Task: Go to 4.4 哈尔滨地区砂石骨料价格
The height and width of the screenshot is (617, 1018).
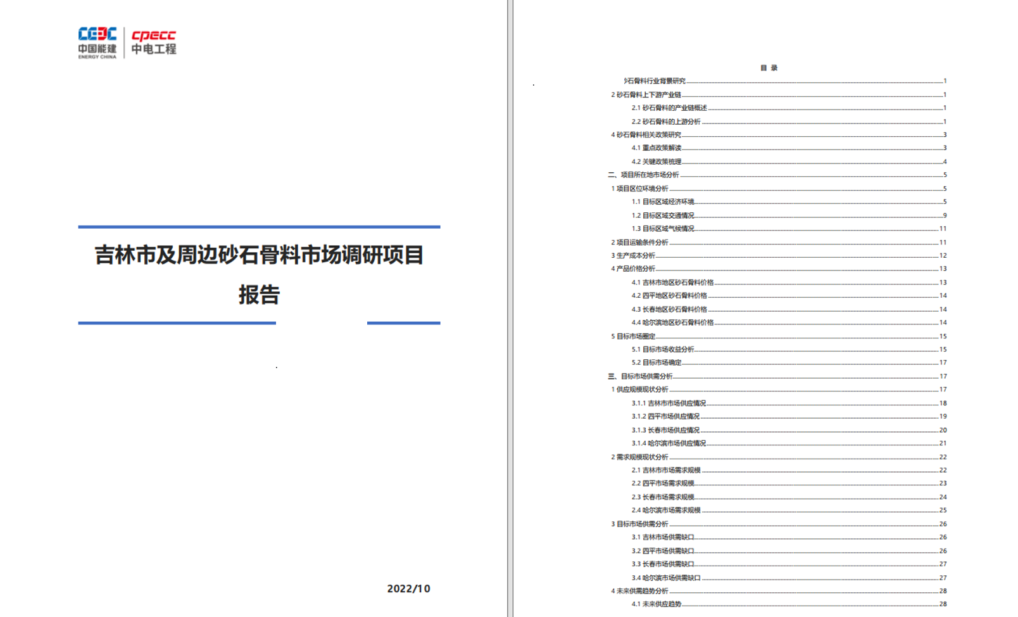Action: [672, 322]
